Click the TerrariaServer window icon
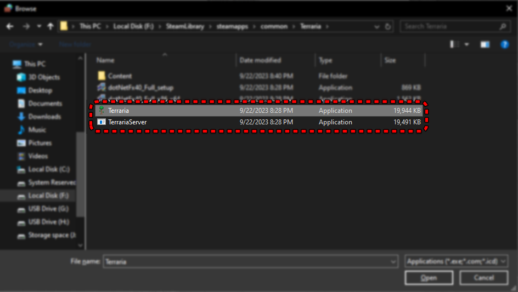This screenshot has width=518, height=292. tap(102, 122)
